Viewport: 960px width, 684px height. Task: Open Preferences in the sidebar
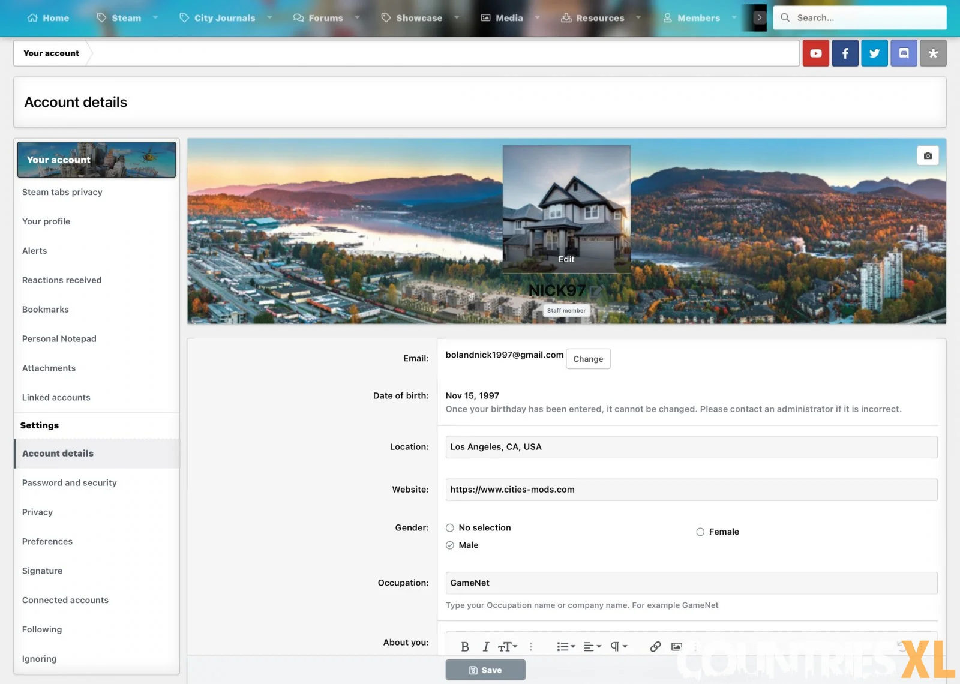pos(47,542)
